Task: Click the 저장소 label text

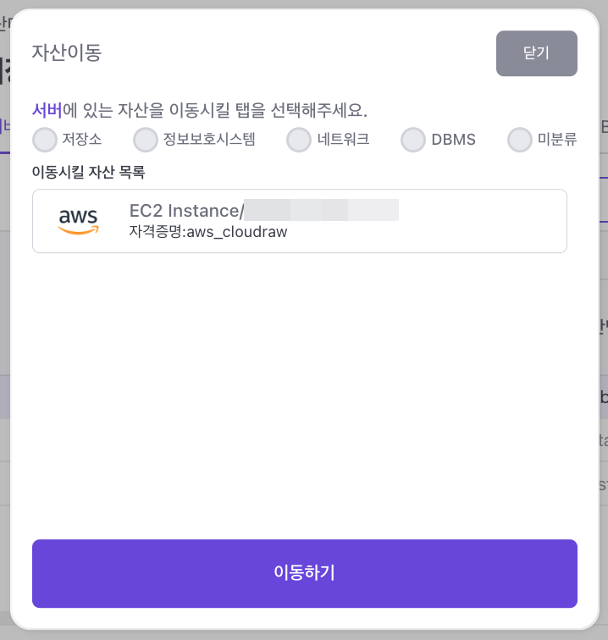Action: tap(81, 139)
